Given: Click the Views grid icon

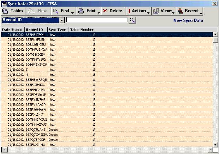Looking at the screenshot, I should click(x=156, y=11).
